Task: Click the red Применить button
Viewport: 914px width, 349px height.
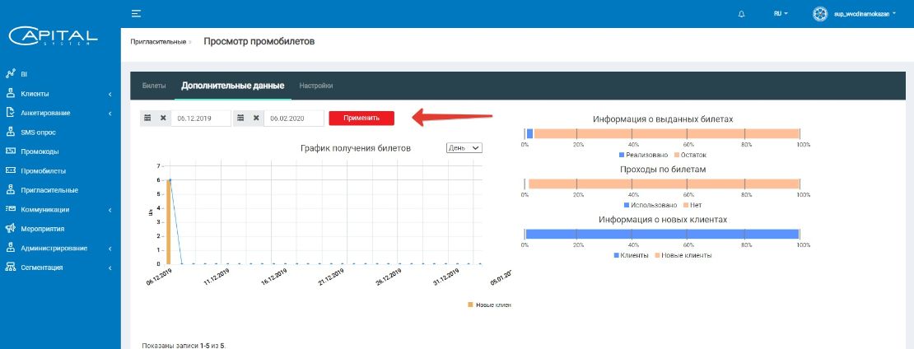Action: [361, 118]
